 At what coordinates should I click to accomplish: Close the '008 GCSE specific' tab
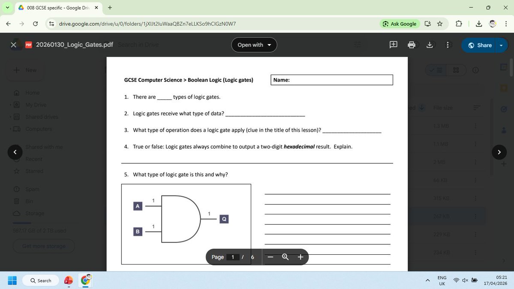96,8
